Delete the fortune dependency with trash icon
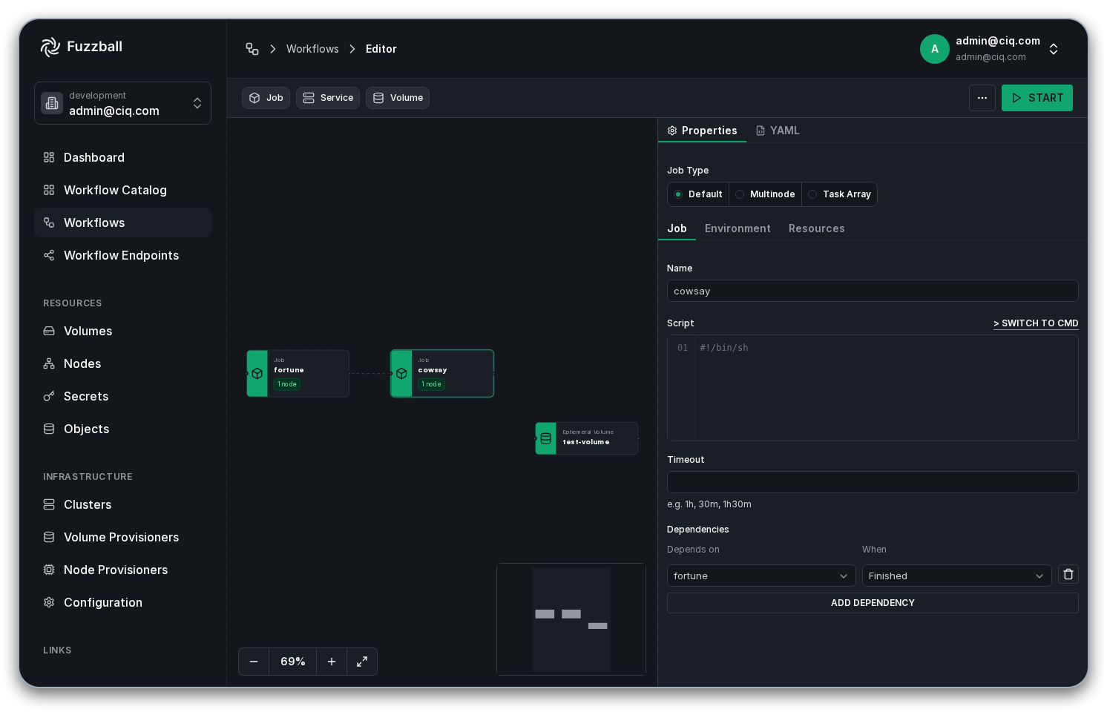This screenshot has width=1107, height=712. (x=1068, y=574)
